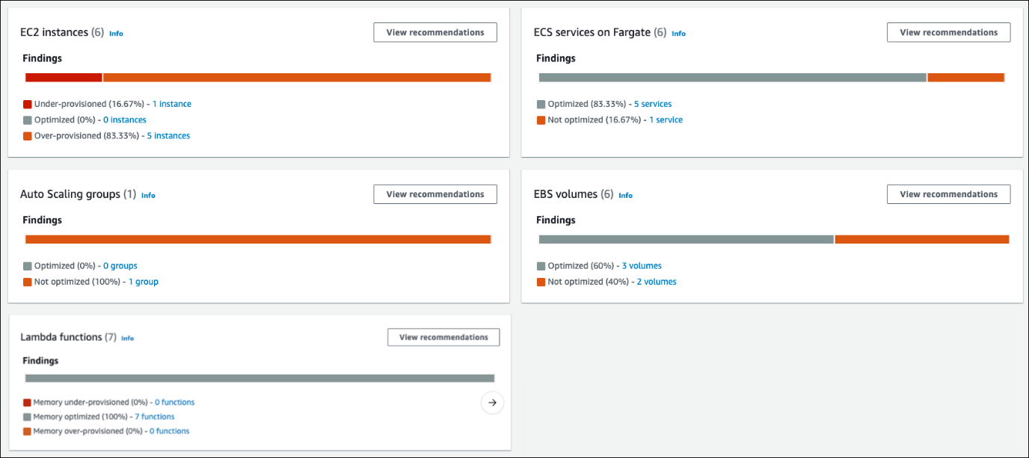1029x458 pixels.
Task: Click the orange not-optimized segment of EBS volumes bar
Action: (x=921, y=240)
